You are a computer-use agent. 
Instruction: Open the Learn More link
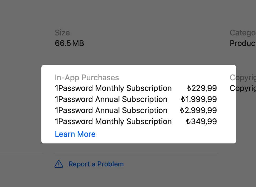[x=75, y=134]
